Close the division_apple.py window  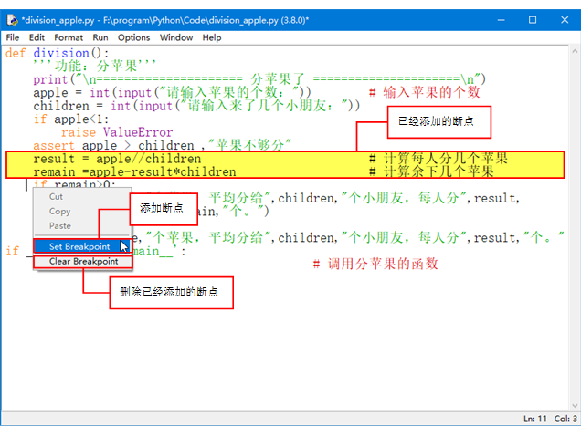pyautogui.click(x=565, y=20)
